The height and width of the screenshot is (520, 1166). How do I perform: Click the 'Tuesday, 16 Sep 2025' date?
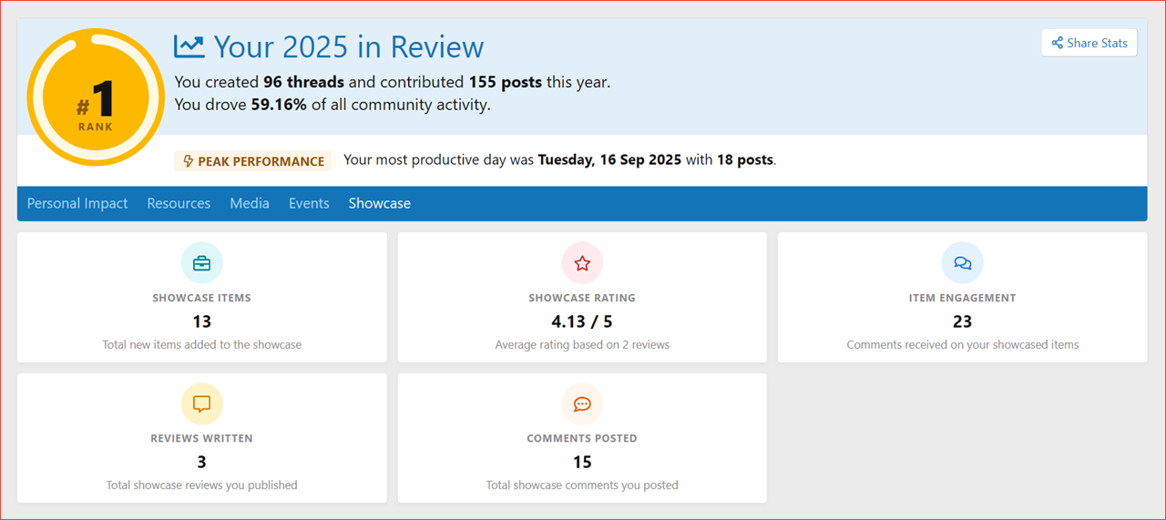[x=609, y=159]
